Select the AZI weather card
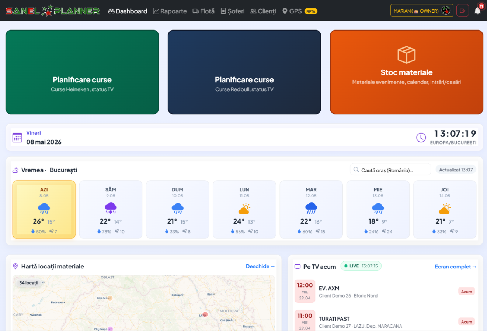 point(44,210)
